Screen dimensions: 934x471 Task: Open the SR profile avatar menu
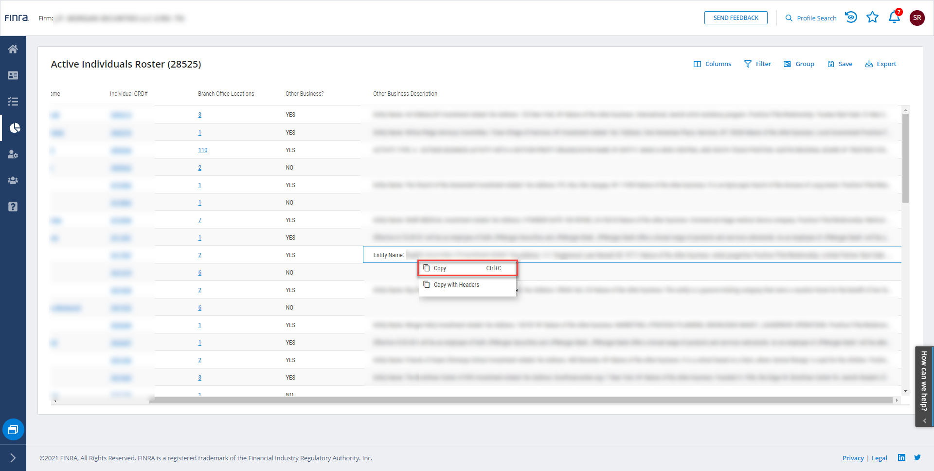click(x=917, y=18)
